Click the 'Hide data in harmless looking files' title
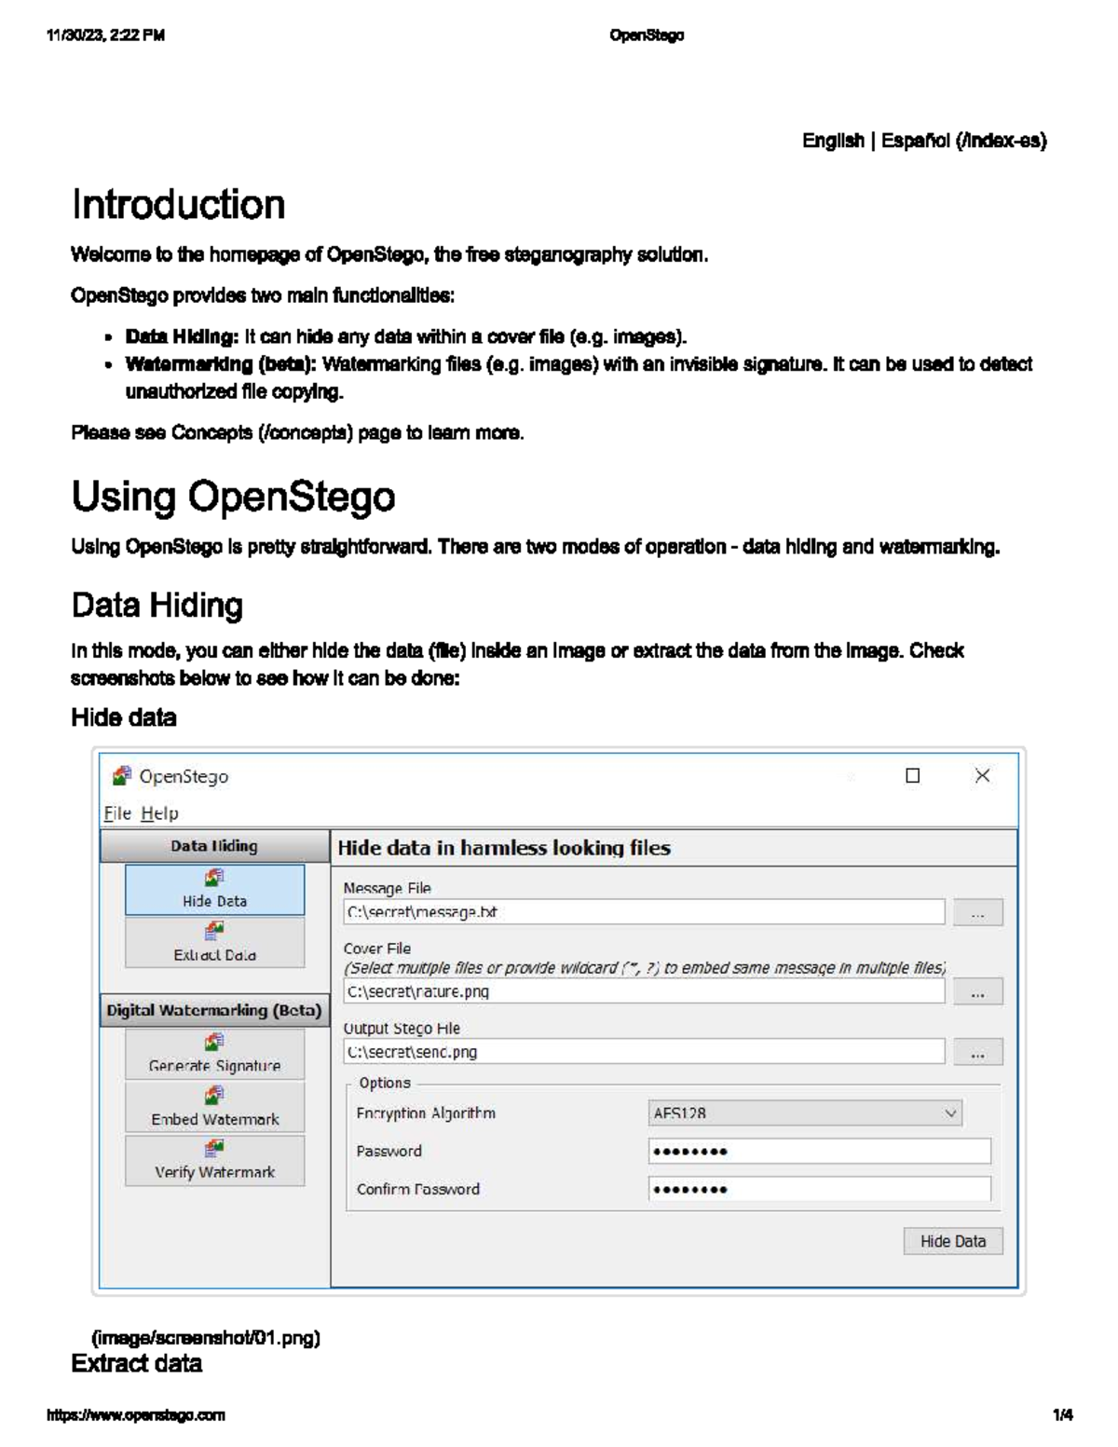The image size is (1118, 1447). [504, 848]
